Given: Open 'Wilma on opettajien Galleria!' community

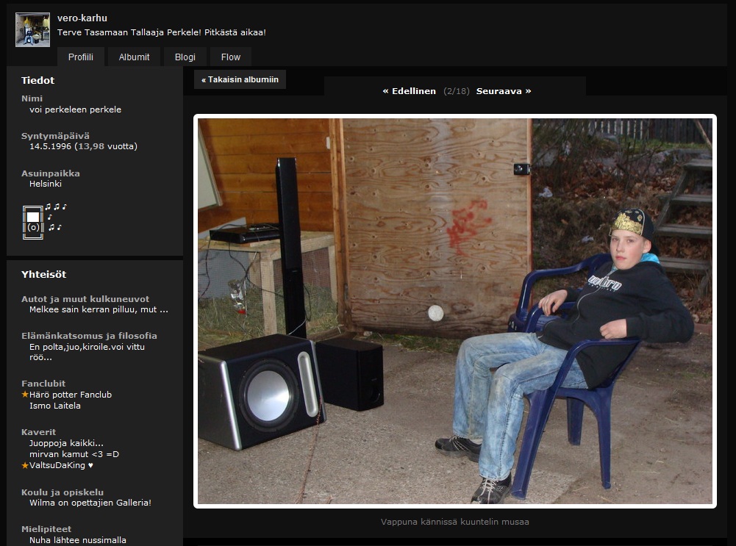Looking at the screenshot, I should pyautogui.click(x=90, y=503).
